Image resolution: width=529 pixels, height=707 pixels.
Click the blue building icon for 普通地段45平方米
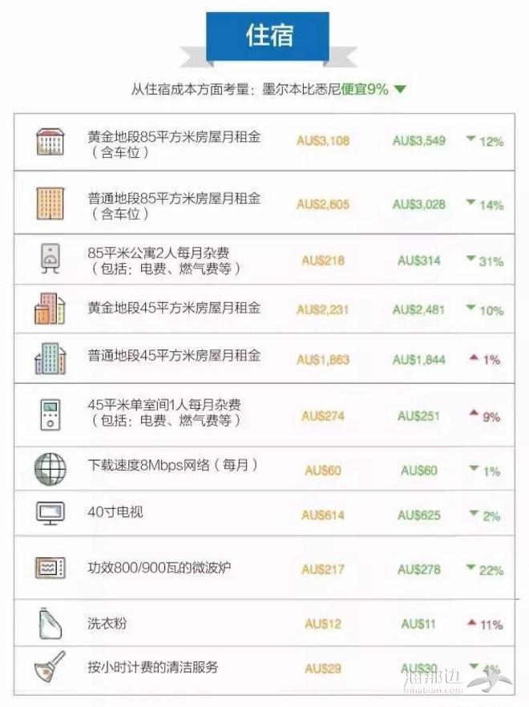[x=50, y=358]
